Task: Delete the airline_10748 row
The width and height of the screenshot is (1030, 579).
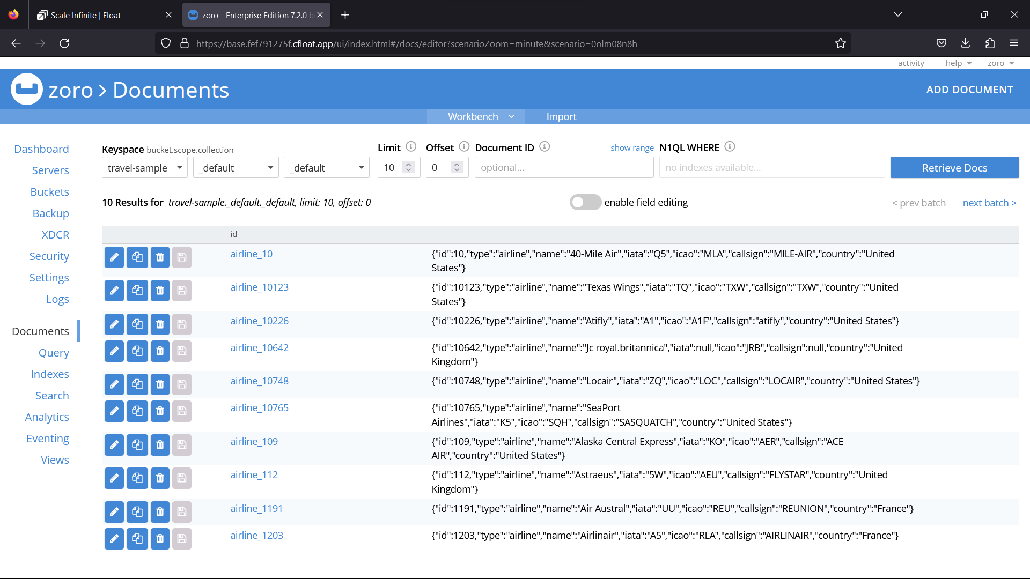Action: 160,384
